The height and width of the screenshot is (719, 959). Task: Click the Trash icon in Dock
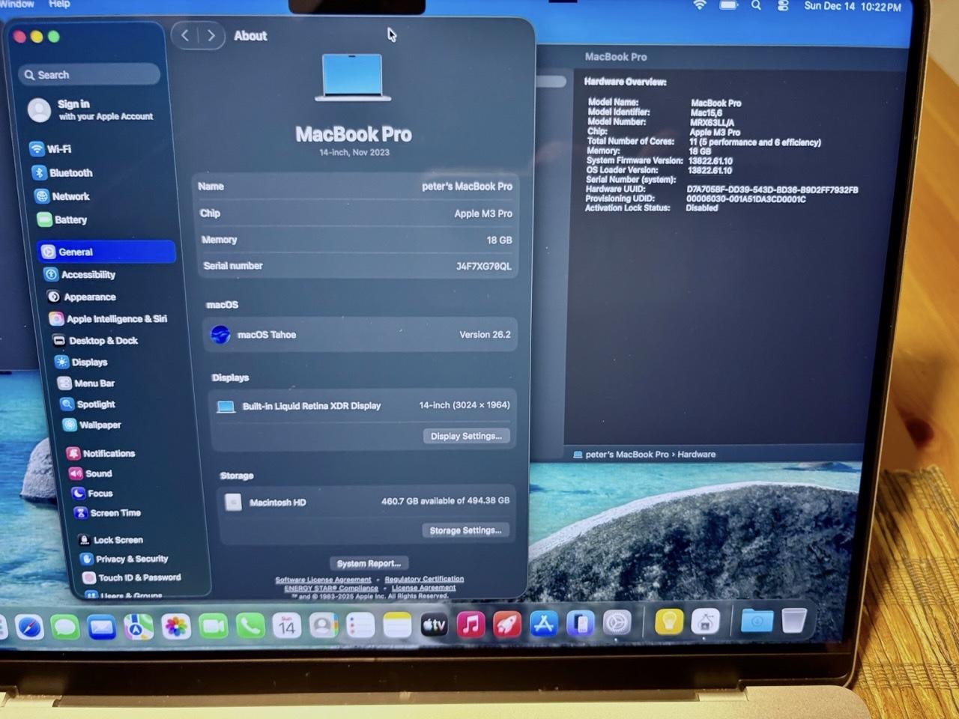pos(793,620)
